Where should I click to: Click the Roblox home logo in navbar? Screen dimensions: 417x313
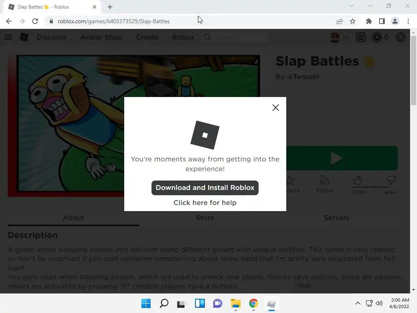(x=24, y=37)
